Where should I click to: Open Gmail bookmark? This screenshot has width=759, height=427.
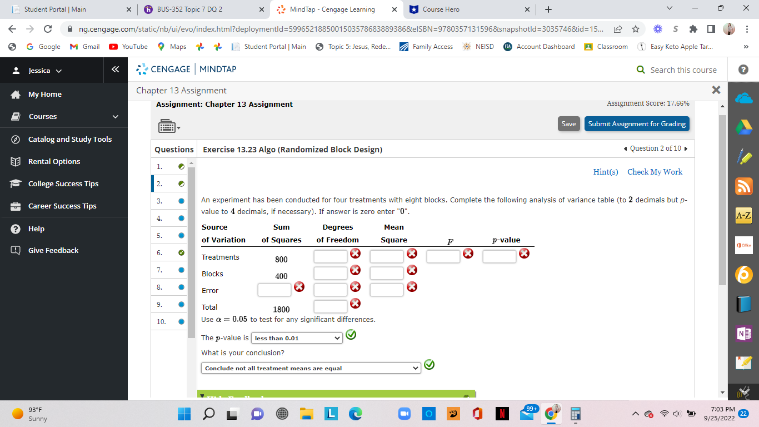coord(85,47)
